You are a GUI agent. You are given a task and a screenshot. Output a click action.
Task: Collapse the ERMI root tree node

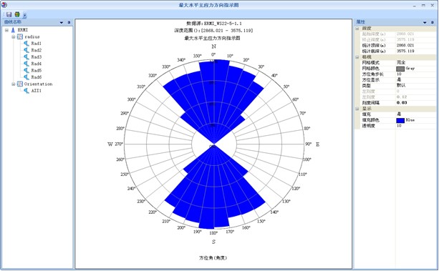(6, 30)
